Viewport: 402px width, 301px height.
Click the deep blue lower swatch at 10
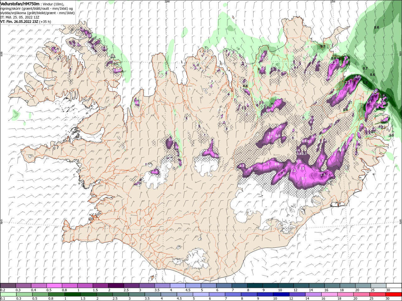coord(280,294)
